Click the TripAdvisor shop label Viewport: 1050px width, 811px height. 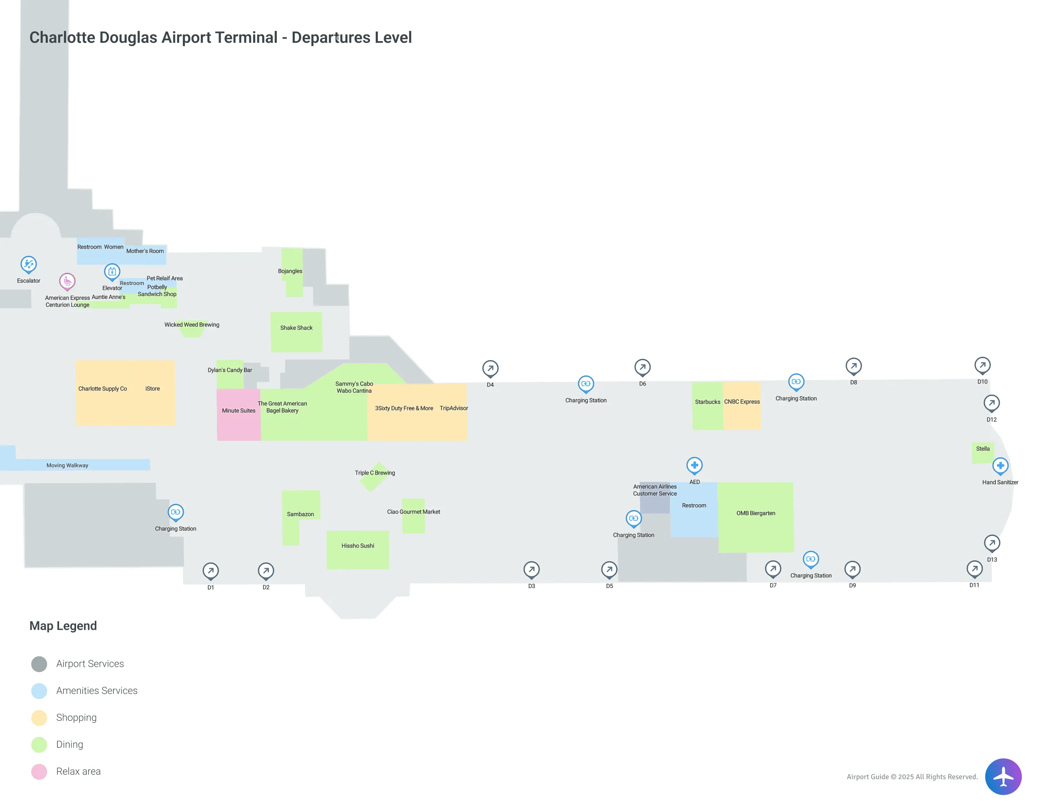[454, 408]
